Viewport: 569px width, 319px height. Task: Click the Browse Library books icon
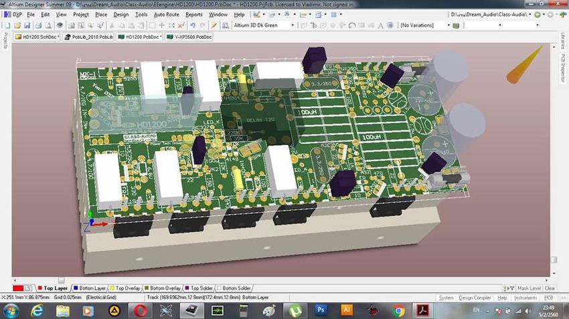[x=226, y=25]
